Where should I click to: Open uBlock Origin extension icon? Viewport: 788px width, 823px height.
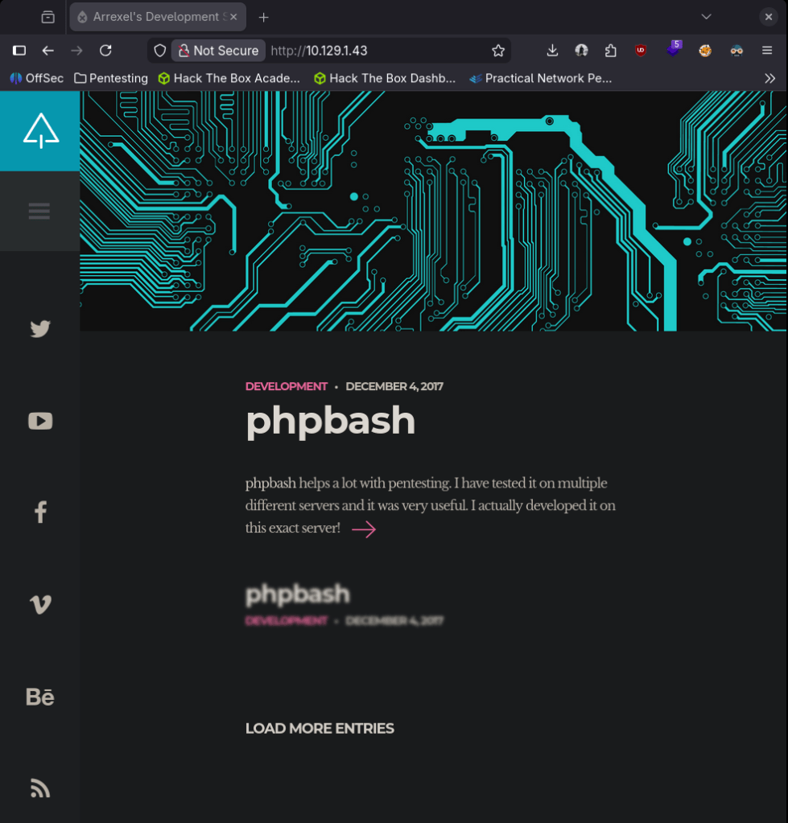click(x=641, y=51)
